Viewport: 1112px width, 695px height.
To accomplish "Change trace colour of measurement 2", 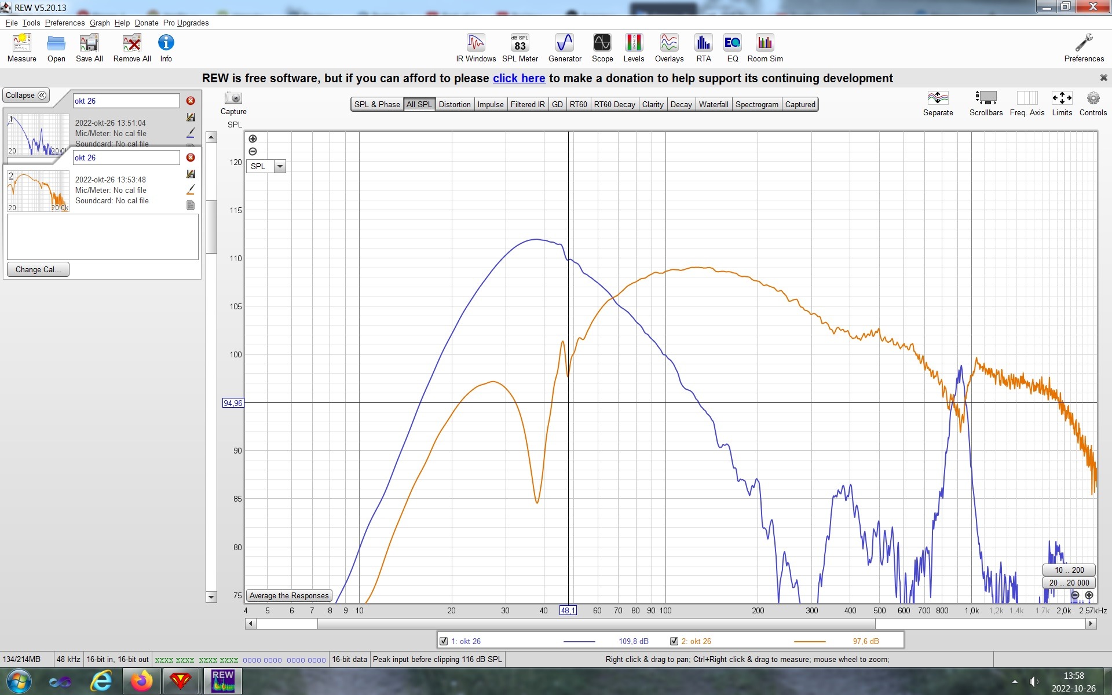I will pos(191,189).
